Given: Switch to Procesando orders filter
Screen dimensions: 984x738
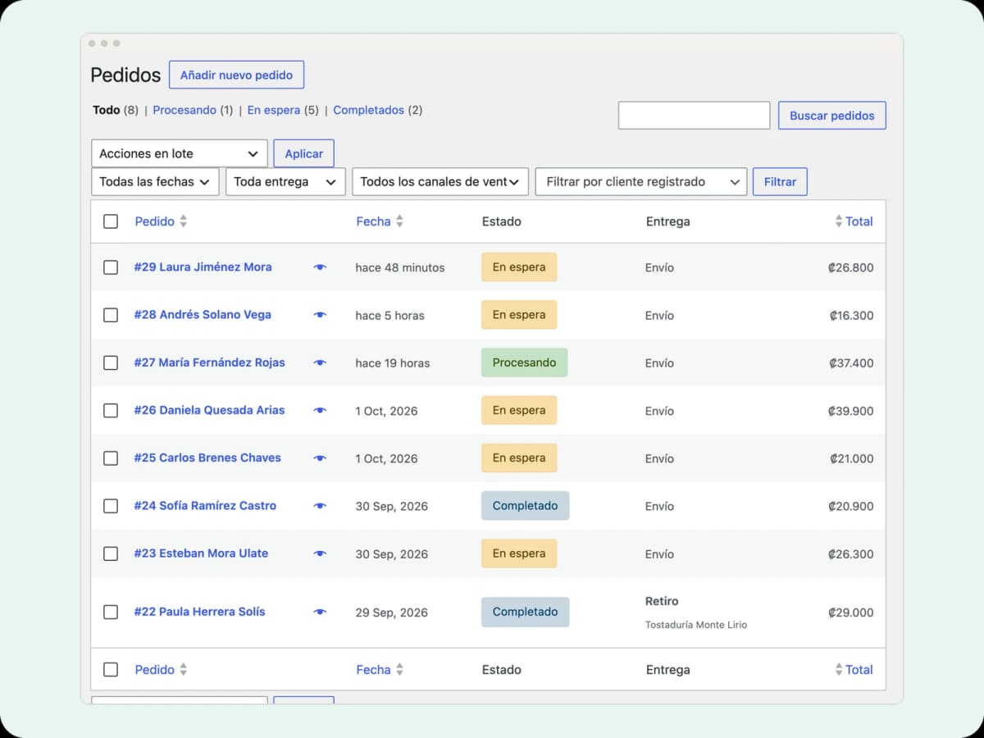Looking at the screenshot, I should click(x=184, y=110).
